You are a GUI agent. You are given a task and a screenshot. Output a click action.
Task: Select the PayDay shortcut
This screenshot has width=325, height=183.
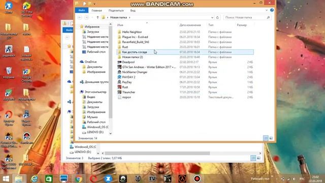click(x=127, y=82)
